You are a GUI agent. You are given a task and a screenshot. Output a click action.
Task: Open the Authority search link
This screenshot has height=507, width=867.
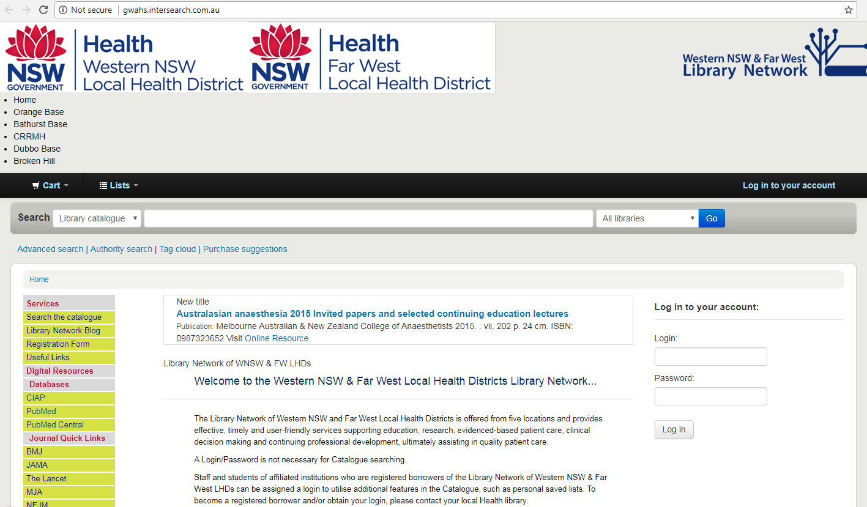(121, 249)
